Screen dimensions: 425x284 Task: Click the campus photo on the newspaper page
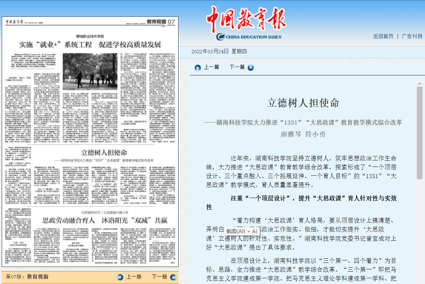point(90,72)
